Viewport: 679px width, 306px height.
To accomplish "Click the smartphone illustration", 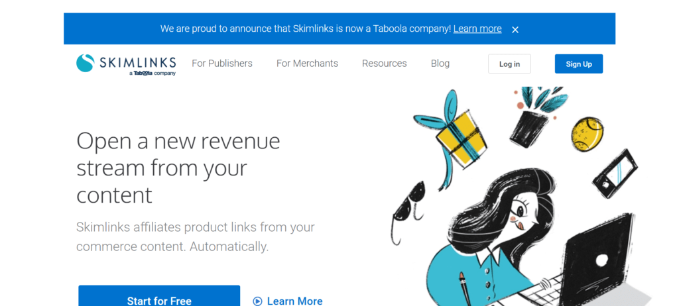I will coord(615,173).
